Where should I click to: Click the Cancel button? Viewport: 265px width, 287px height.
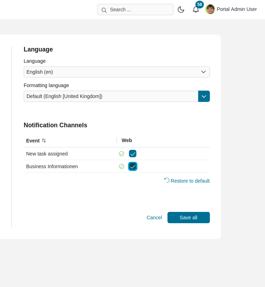click(x=154, y=218)
